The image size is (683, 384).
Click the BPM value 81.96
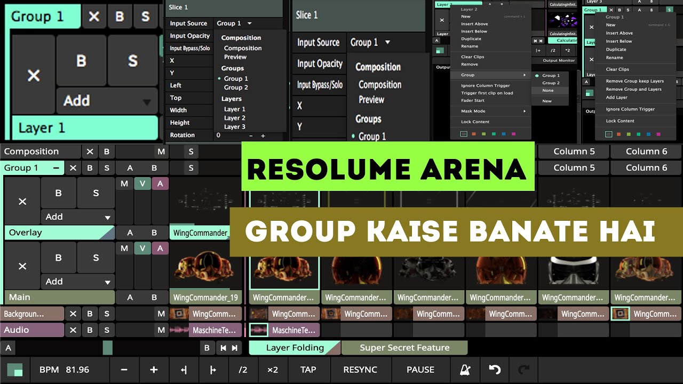[x=77, y=370]
